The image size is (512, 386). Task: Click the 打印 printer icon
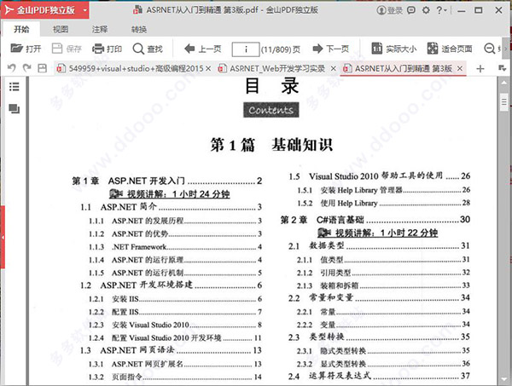(x=97, y=49)
